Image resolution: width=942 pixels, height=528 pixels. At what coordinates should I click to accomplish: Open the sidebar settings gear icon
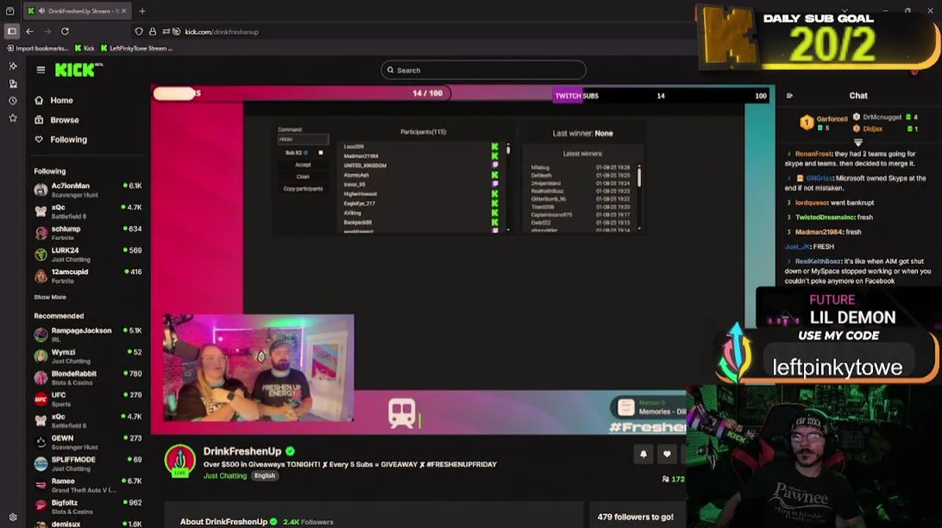[12, 517]
